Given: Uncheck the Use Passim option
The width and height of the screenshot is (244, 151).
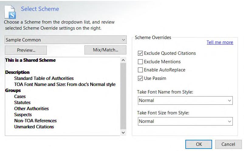Looking at the screenshot, I should (140, 78).
